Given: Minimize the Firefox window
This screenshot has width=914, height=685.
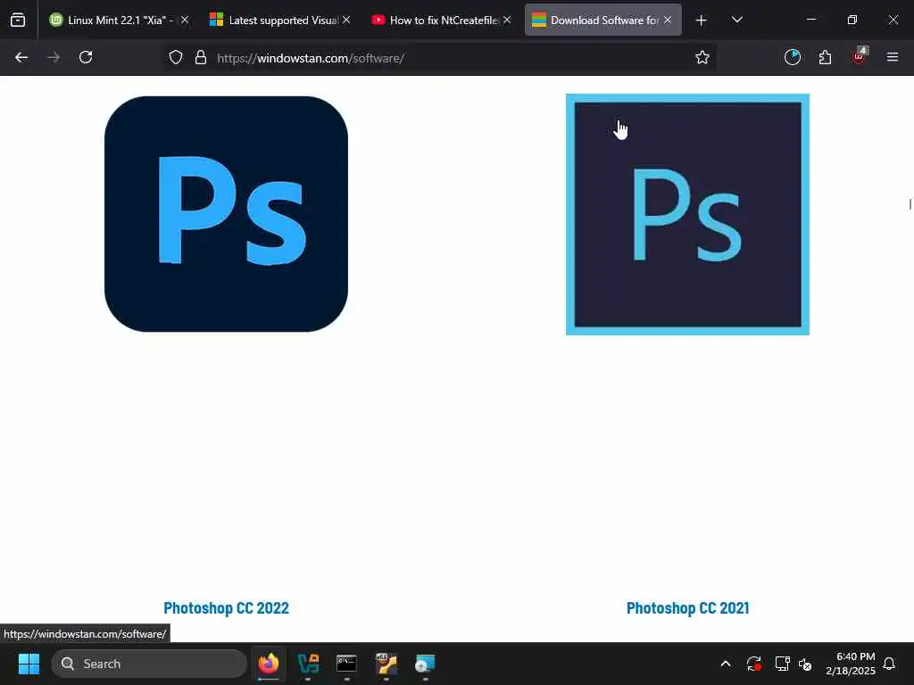Looking at the screenshot, I should 810,20.
